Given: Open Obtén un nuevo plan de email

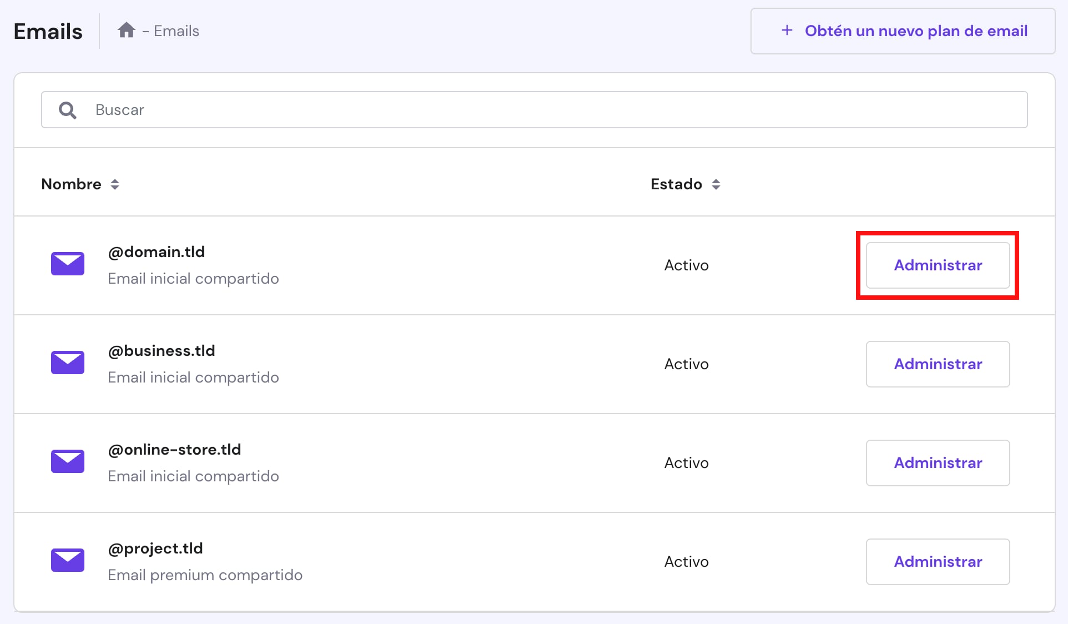Looking at the screenshot, I should click(x=902, y=31).
